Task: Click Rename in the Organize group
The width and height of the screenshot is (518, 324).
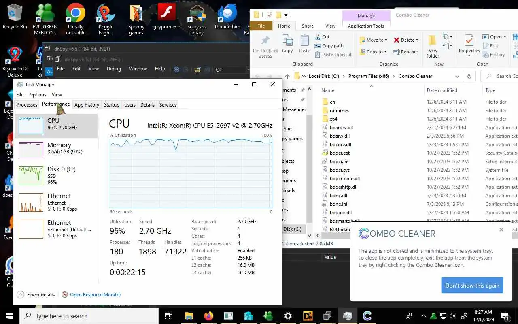Action: click(406, 52)
